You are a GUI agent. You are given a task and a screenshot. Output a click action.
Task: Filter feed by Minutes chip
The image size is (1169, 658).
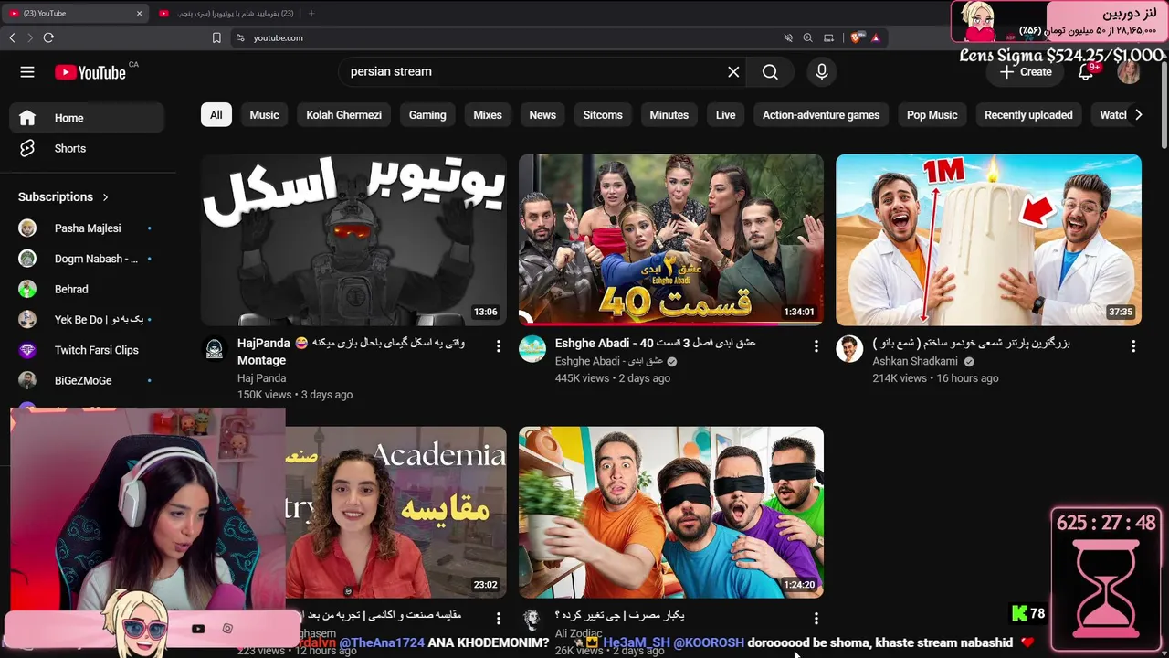click(669, 115)
